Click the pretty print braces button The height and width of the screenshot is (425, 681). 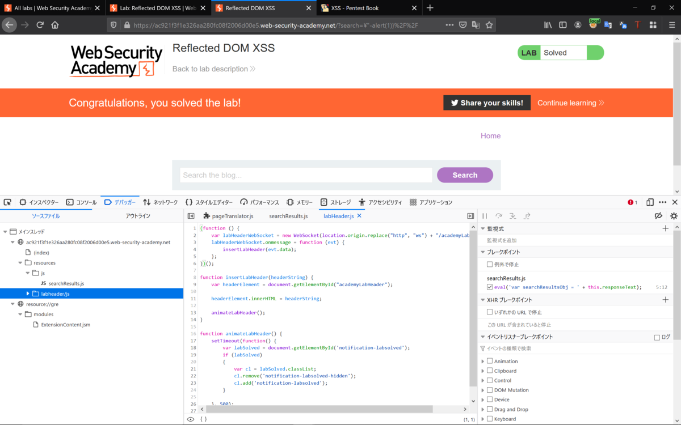click(x=203, y=419)
